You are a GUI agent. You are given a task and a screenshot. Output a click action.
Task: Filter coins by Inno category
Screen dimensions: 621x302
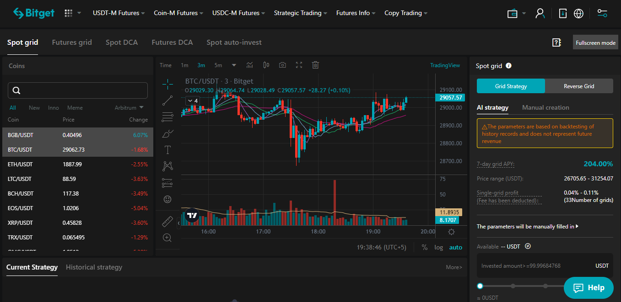(54, 108)
